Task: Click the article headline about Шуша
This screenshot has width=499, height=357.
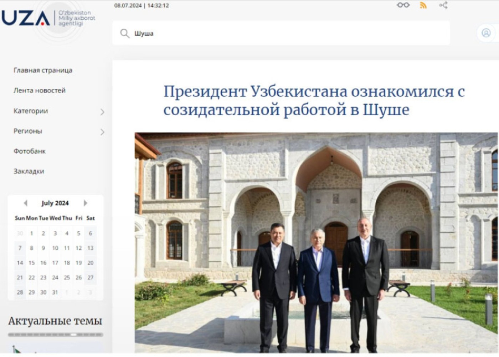Action: [314, 100]
